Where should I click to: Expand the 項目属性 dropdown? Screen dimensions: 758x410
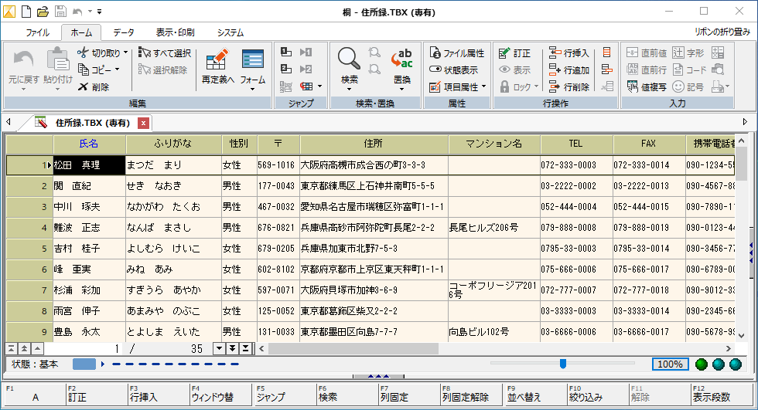483,86
